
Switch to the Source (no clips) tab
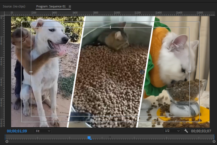tap(14, 6)
